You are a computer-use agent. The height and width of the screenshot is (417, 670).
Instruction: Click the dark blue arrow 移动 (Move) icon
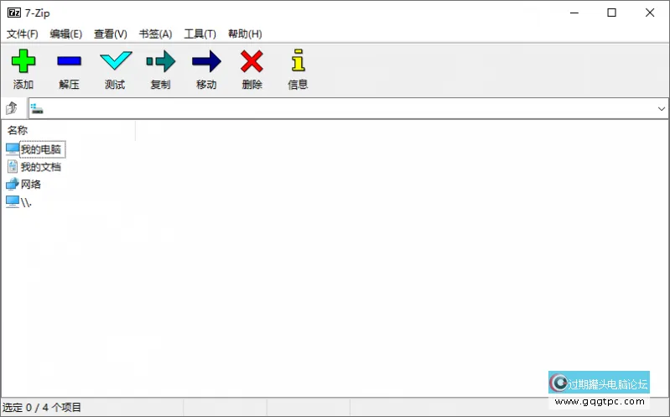pyautogui.click(x=206, y=61)
